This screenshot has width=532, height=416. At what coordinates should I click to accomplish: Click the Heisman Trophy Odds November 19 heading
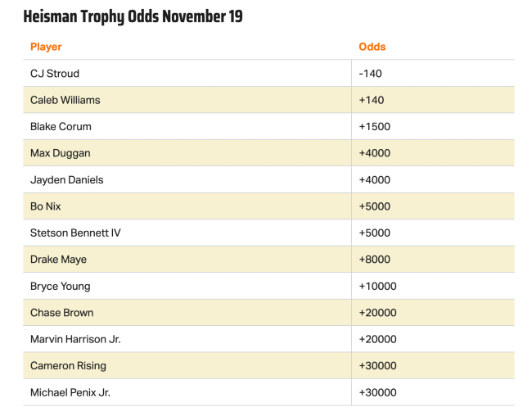pos(133,16)
